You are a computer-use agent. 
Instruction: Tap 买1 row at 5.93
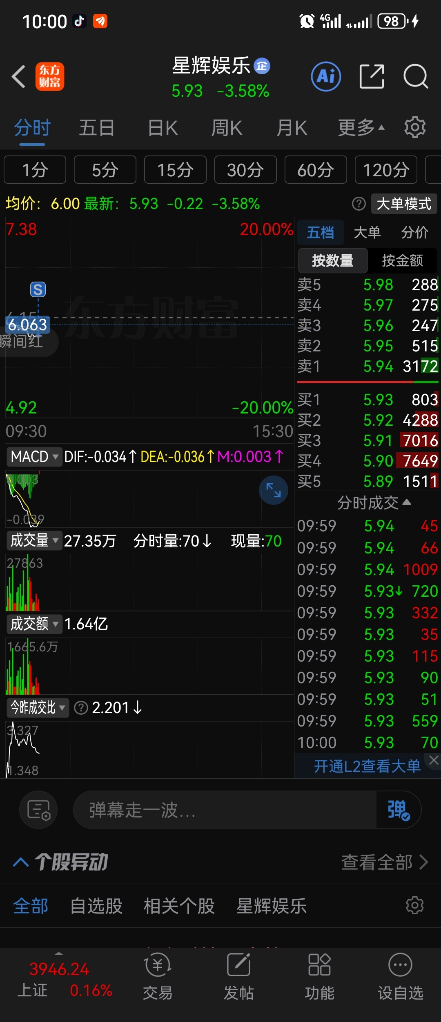click(367, 400)
